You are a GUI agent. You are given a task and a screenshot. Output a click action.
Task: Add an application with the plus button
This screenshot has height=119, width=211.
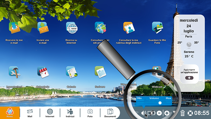(189, 78)
